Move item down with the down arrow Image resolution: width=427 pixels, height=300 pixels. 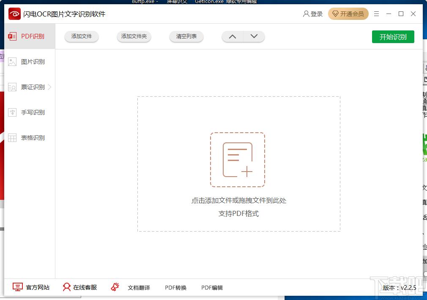254,36
